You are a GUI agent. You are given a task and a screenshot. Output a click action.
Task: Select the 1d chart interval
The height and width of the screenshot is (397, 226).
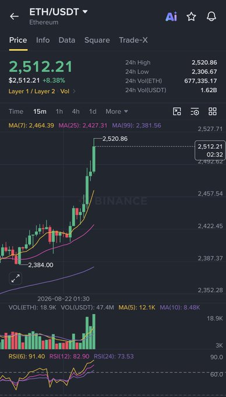point(93,112)
